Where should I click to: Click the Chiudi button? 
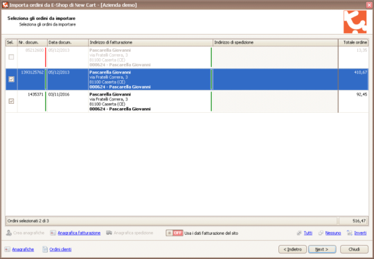(x=354, y=249)
